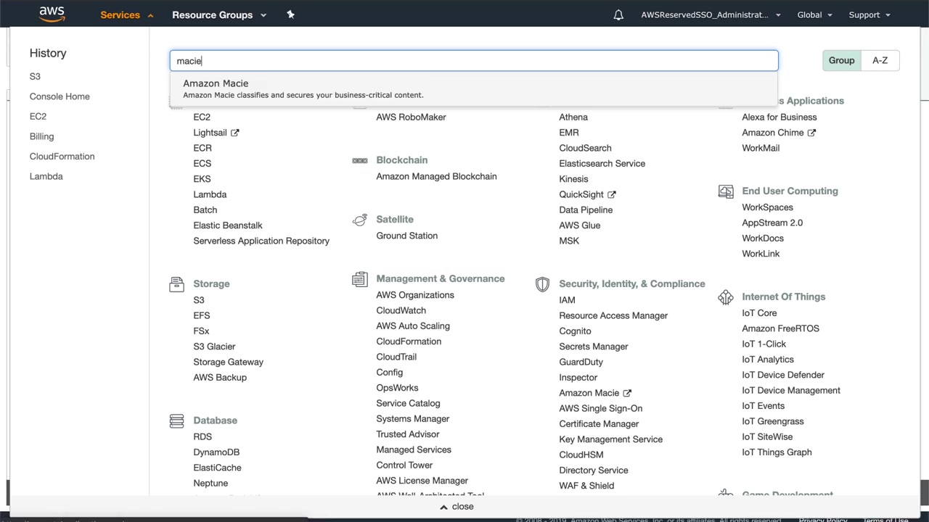Open the Global region dropdown
Screen dimensions: 929x522
(814, 14)
